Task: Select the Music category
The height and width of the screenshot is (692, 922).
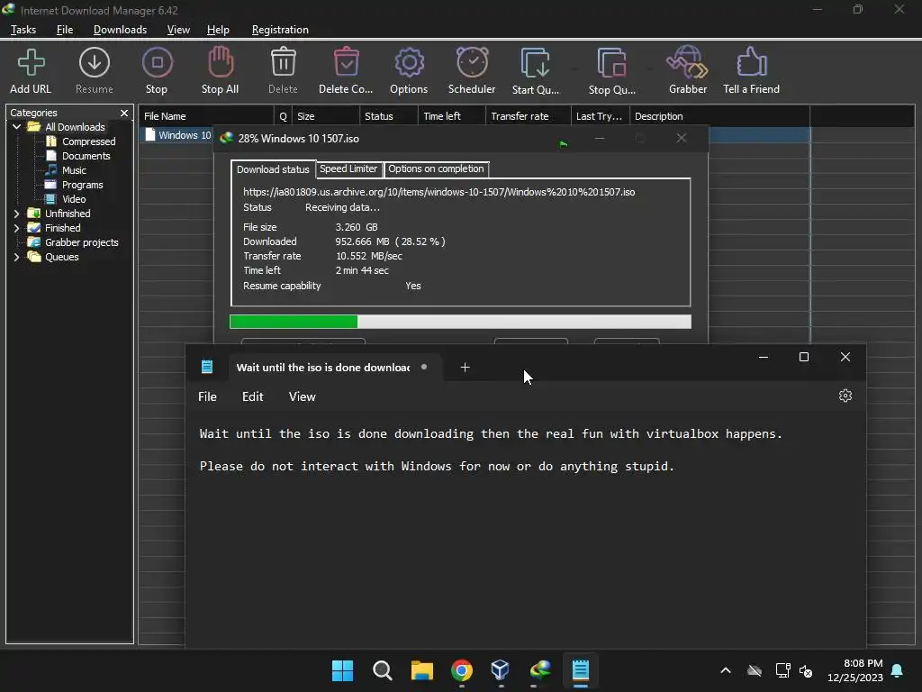Action: coord(67,170)
